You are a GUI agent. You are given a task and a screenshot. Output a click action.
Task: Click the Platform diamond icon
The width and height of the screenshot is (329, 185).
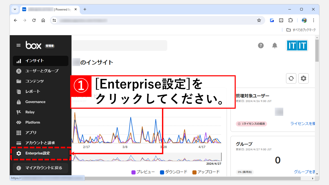point(19,122)
